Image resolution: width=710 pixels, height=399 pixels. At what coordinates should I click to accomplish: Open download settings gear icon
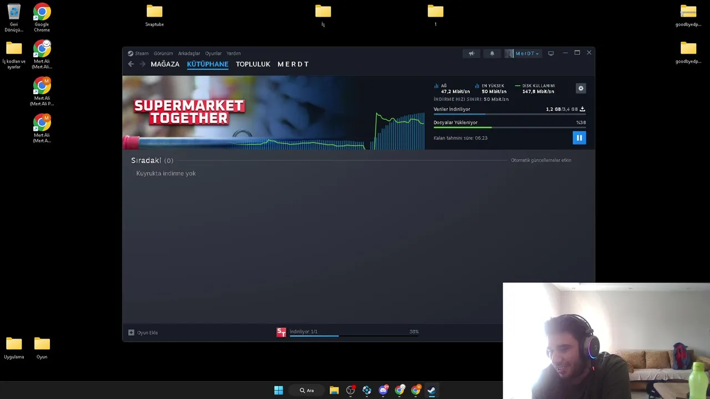(581, 88)
